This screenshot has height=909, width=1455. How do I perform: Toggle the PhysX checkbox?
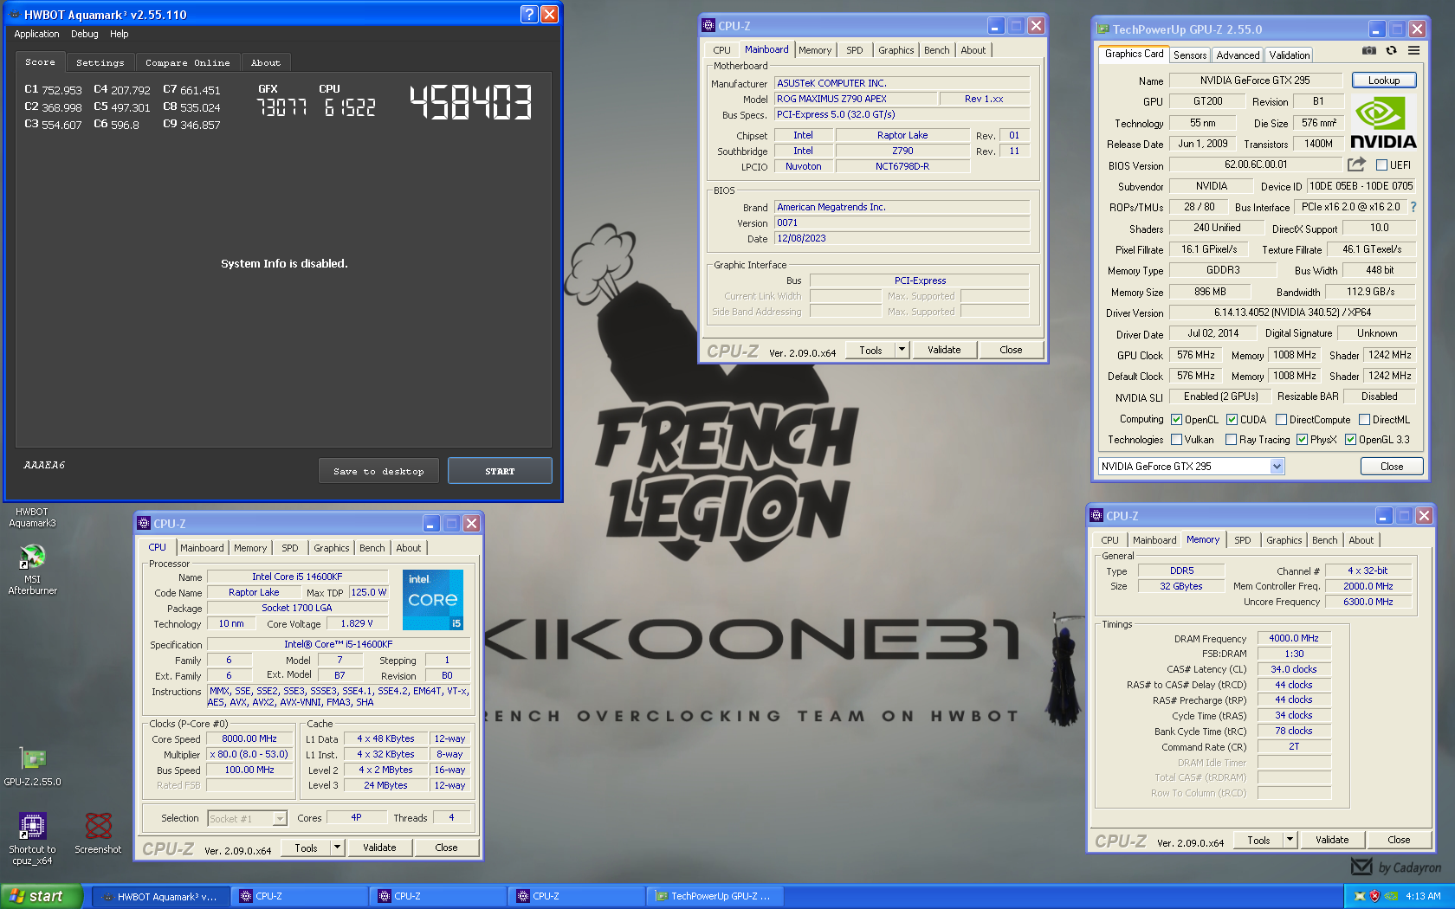coord(1302,440)
